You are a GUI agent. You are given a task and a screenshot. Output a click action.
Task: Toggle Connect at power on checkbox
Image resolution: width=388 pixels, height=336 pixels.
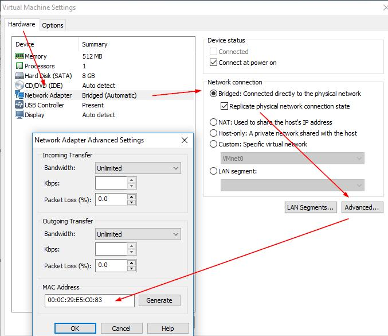tap(214, 63)
